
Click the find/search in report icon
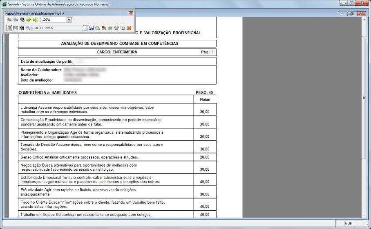(x=123, y=28)
